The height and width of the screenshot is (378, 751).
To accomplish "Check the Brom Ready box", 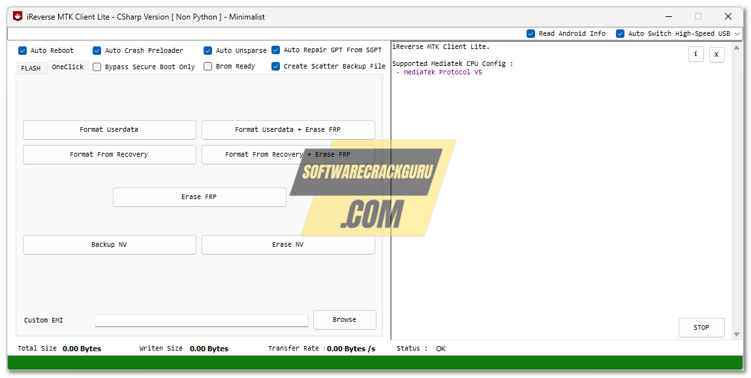I will (x=208, y=66).
